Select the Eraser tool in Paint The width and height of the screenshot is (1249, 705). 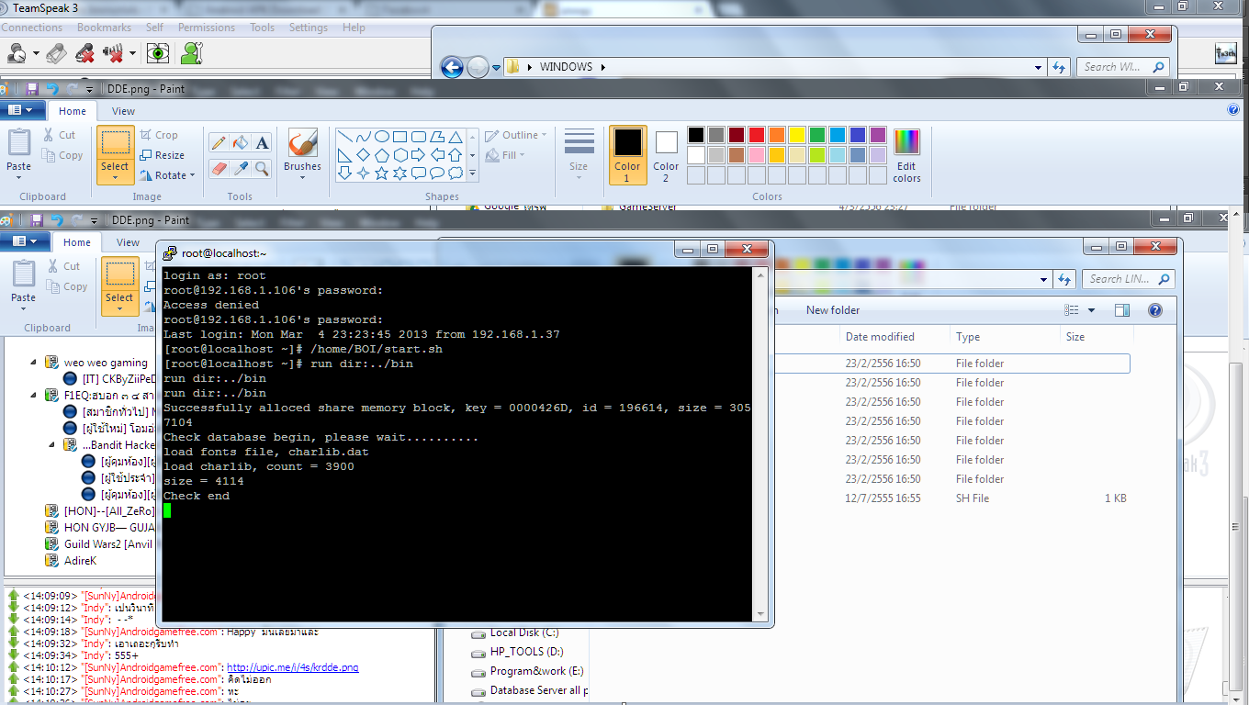click(x=219, y=168)
